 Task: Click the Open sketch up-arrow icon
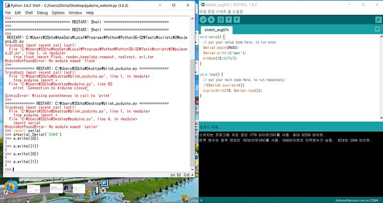[x=229, y=20]
